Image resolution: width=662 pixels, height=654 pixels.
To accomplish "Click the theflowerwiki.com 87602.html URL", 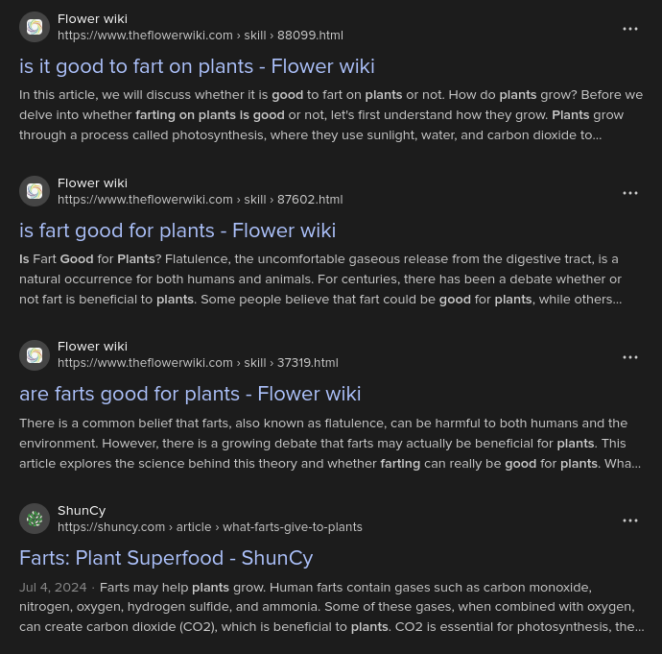I will [200, 200].
